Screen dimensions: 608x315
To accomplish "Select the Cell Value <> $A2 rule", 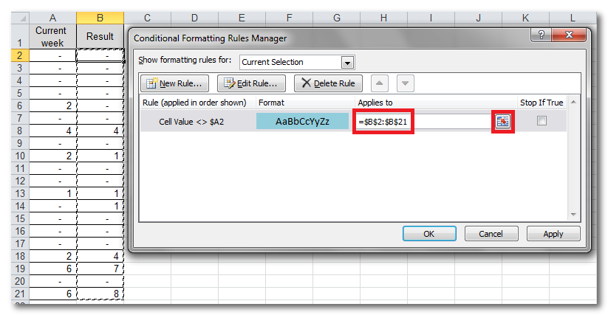I will click(x=197, y=121).
